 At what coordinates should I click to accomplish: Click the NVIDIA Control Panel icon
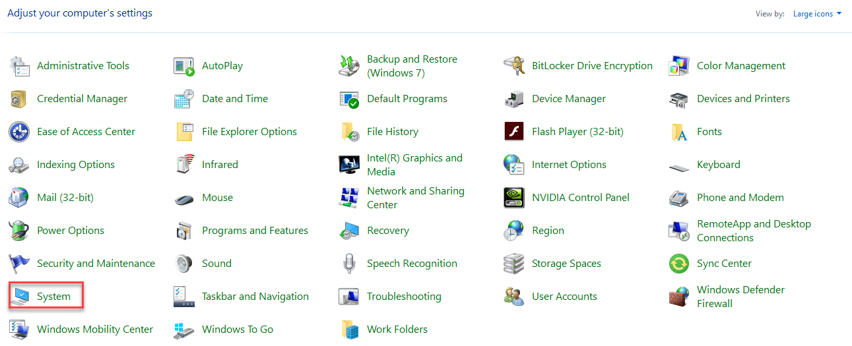pos(513,198)
